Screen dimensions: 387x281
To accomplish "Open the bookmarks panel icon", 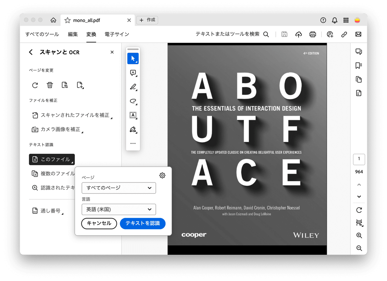I will [359, 66].
